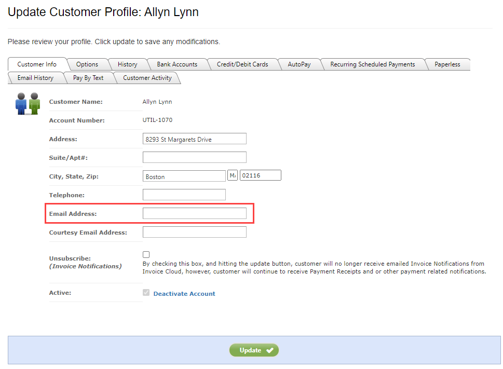Check the Unsubscribe invoice notifications checkbox

tap(146, 254)
